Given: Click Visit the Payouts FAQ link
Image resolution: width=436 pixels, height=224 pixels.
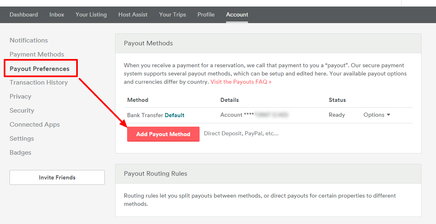Looking at the screenshot, I should point(241,82).
